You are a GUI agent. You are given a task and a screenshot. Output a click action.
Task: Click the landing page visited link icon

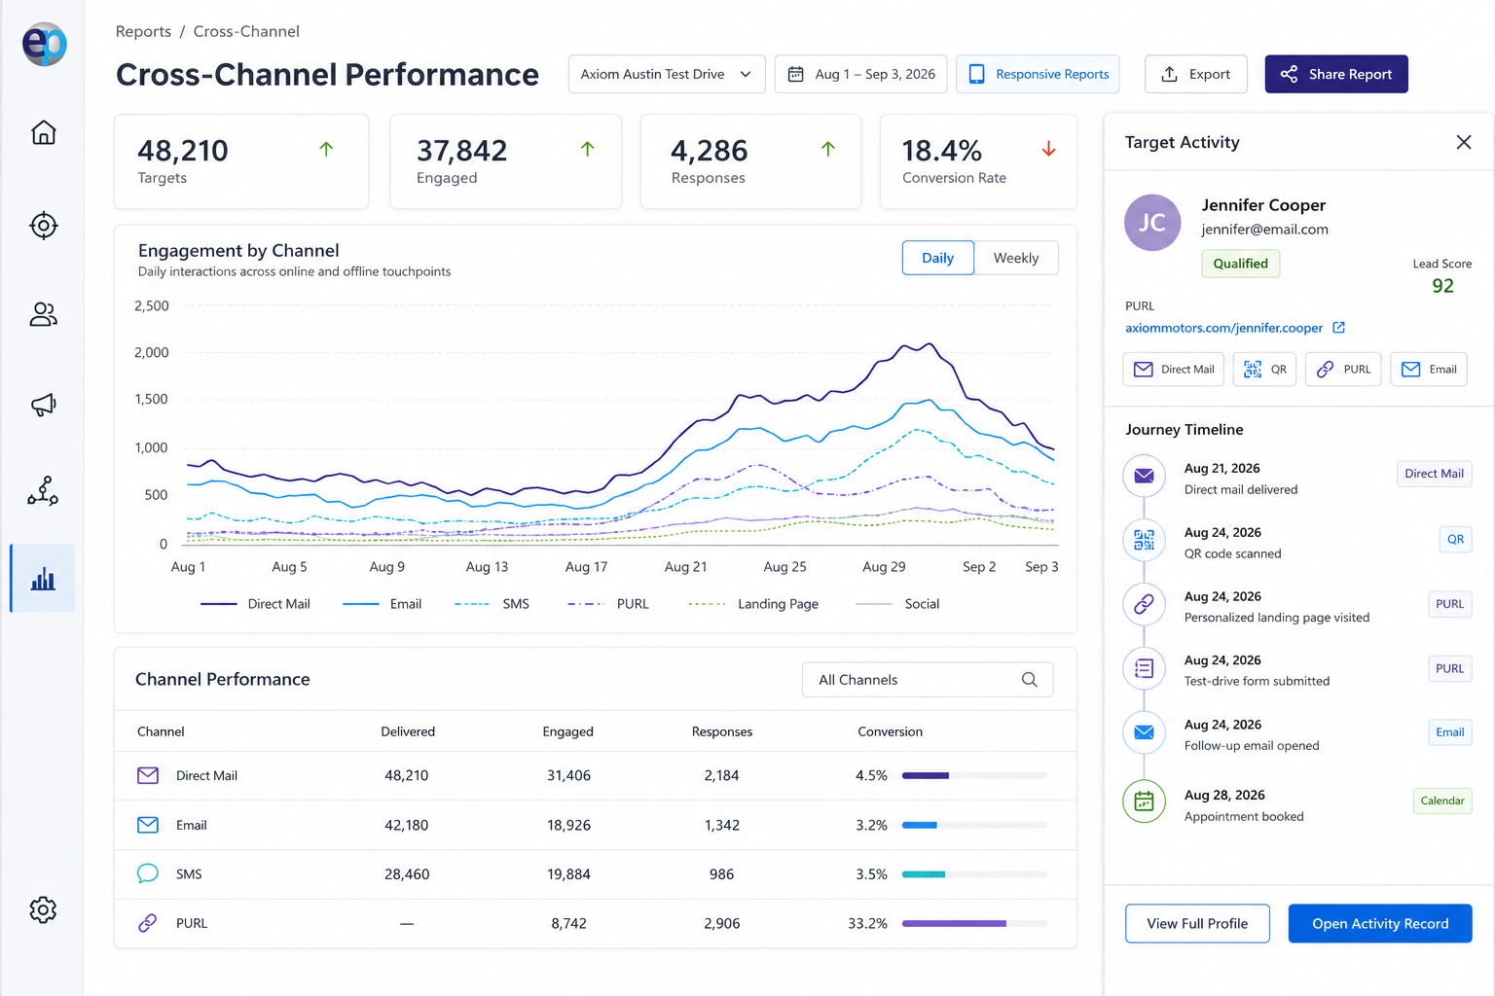pos(1145,604)
